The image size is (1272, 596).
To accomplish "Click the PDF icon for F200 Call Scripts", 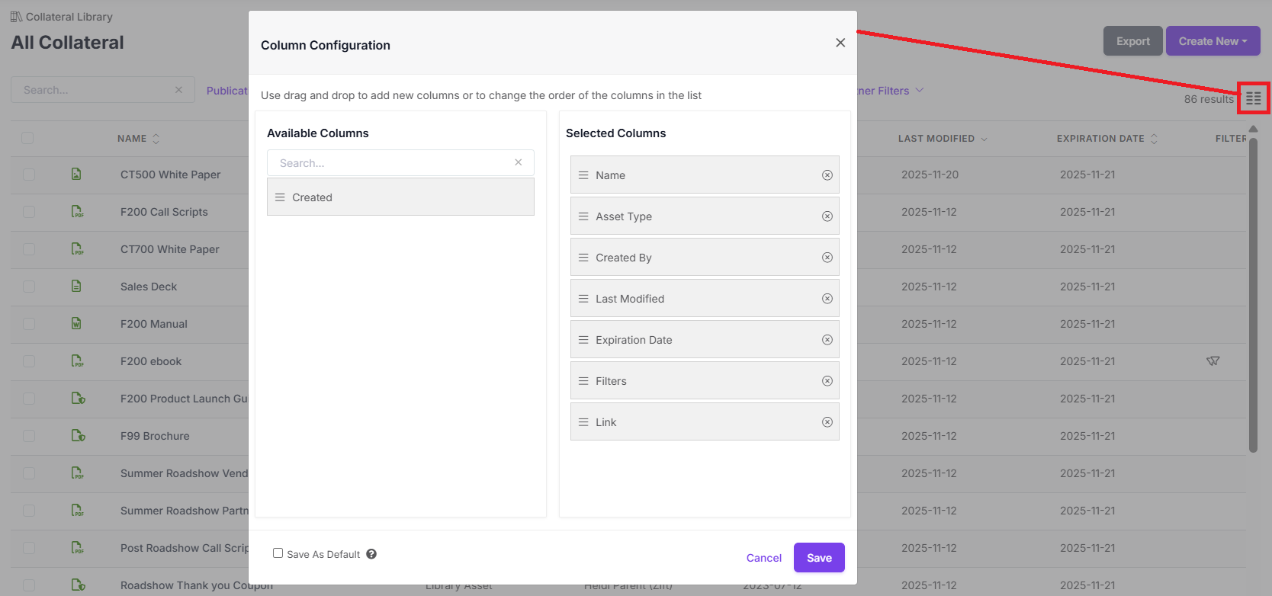I will (77, 212).
